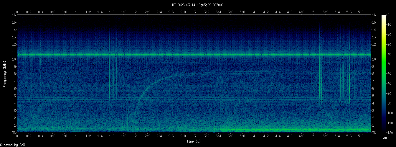Click the 8 label on the right frequency axis

coord(374,74)
